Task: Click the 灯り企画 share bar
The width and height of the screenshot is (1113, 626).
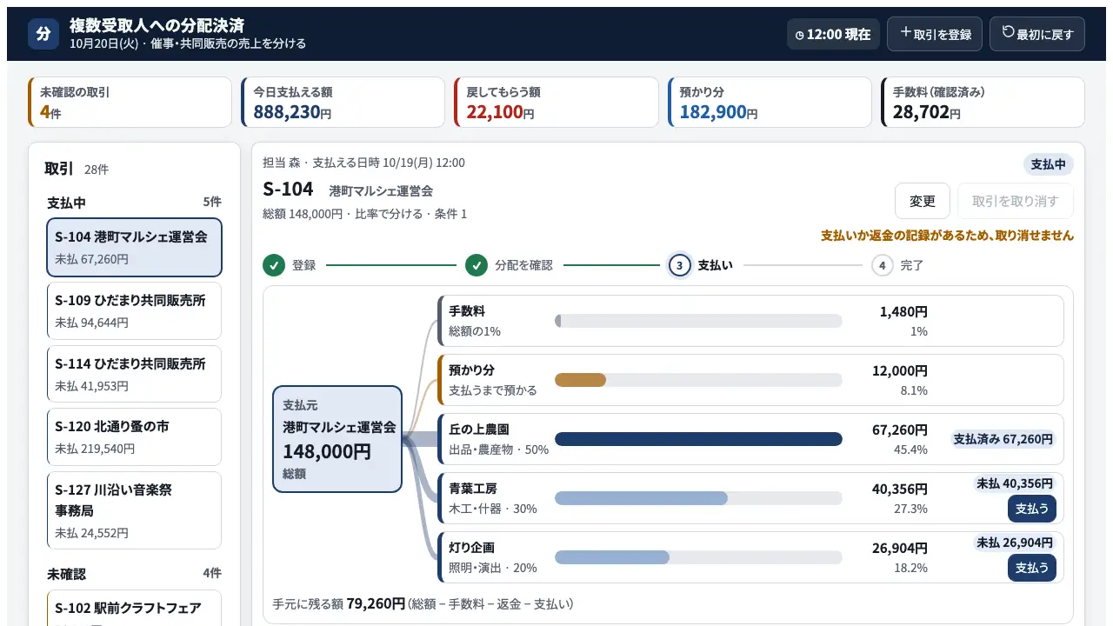Action: 698,557
